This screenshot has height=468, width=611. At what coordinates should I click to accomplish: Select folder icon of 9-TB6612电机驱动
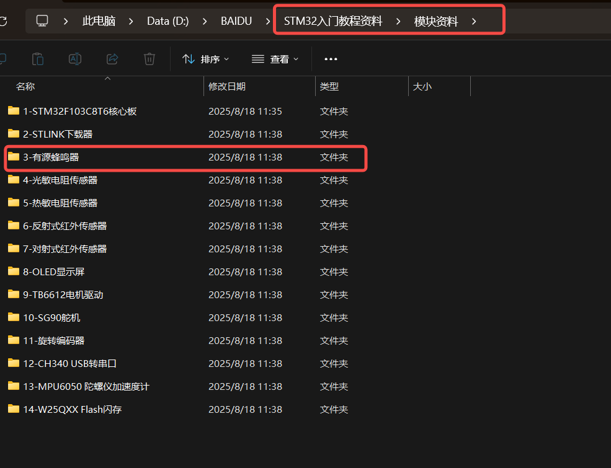pyautogui.click(x=14, y=294)
